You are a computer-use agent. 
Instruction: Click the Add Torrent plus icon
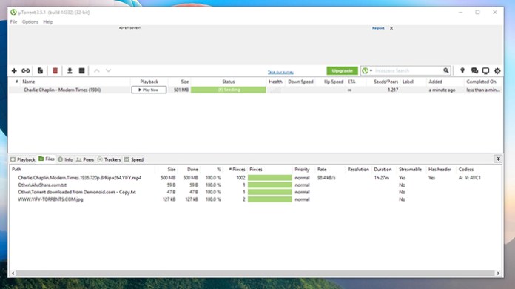pyautogui.click(x=14, y=70)
